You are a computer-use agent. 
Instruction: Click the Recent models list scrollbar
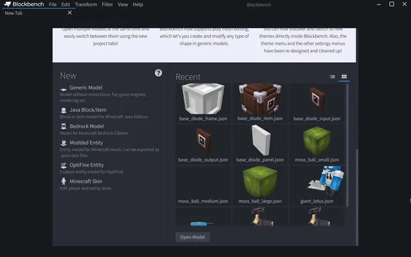[347, 145]
